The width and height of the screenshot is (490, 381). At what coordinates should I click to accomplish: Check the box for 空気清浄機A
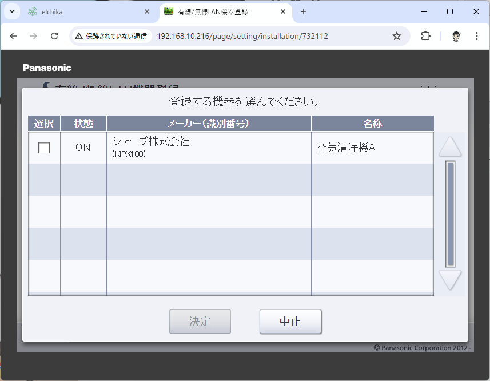click(44, 148)
